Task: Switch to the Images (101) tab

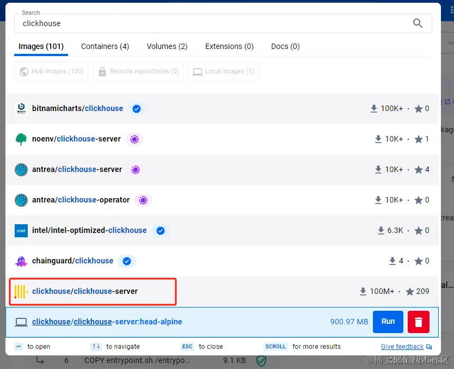Action: point(41,46)
